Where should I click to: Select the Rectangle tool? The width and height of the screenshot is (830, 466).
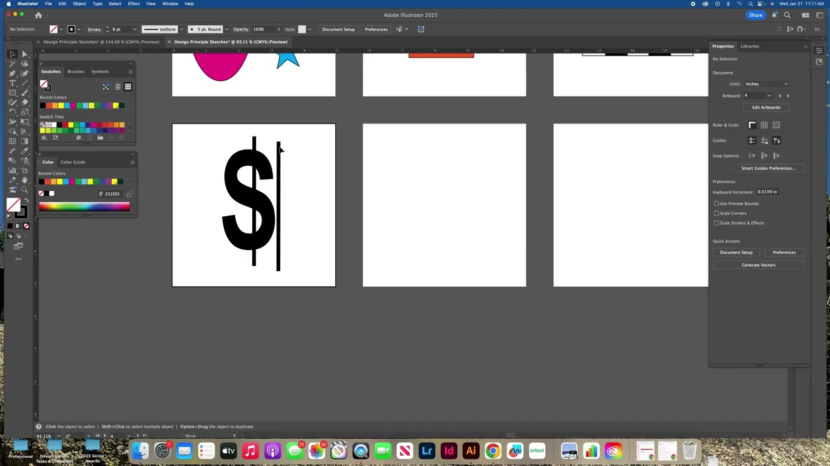(12, 93)
